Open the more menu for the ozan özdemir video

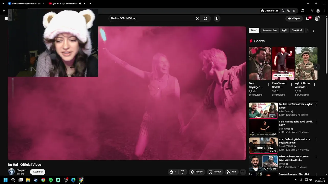[316, 140]
